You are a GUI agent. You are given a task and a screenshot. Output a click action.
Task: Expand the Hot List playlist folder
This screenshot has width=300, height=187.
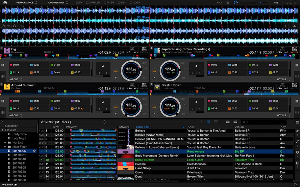(5, 143)
